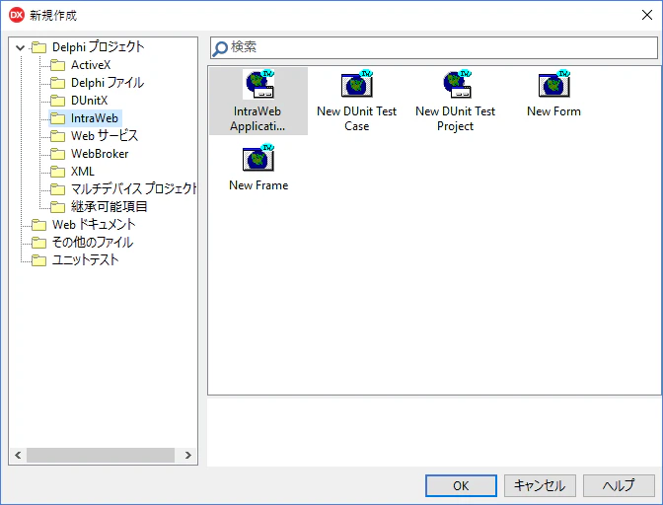Pick the New Form item icon
This screenshot has height=505, width=663.
pos(553,84)
